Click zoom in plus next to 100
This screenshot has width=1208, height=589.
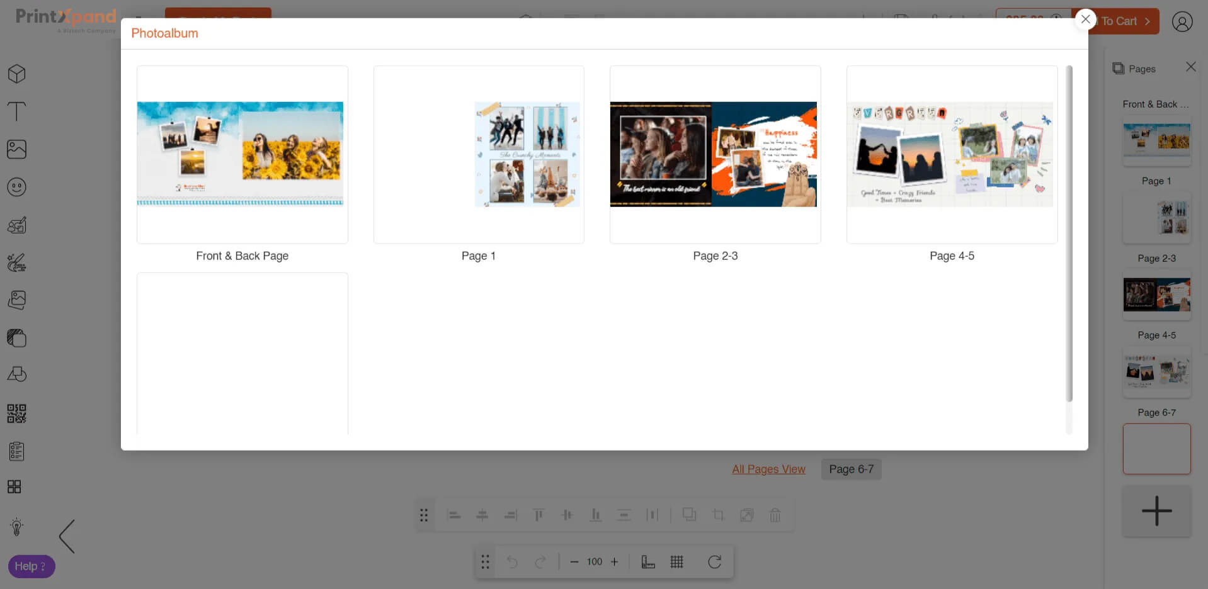(615, 562)
